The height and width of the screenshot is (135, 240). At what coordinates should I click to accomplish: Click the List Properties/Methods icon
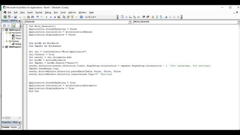coord(122,17)
